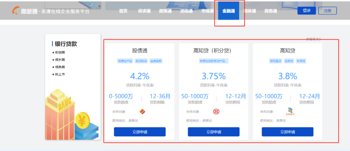Open the 诉求通 navigation tab
The height and width of the screenshot is (151, 350).
[144, 11]
